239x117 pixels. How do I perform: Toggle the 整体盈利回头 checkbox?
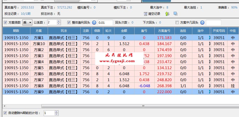click(x=69, y=23)
